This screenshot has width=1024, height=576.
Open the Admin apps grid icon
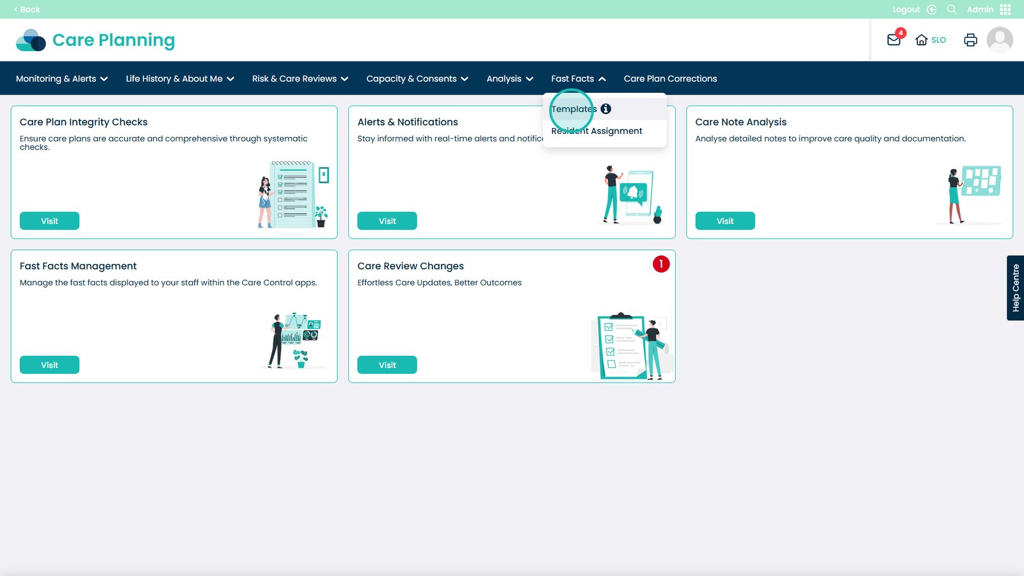[1005, 10]
